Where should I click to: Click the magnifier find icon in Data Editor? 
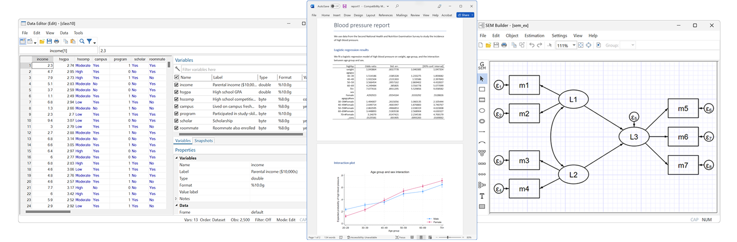pyautogui.click(x=81, y=41)
